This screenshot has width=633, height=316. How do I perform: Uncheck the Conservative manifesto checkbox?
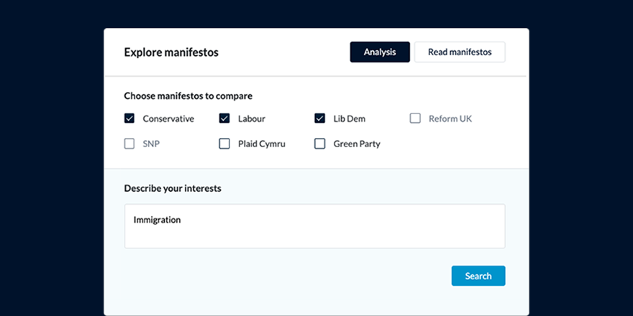[129, 118]
